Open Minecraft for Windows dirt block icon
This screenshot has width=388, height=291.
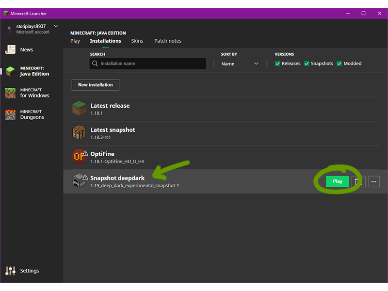tap(10, 93)
